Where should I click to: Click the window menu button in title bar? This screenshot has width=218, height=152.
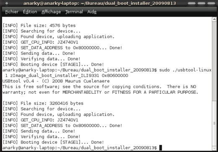(x=7, y=3)
